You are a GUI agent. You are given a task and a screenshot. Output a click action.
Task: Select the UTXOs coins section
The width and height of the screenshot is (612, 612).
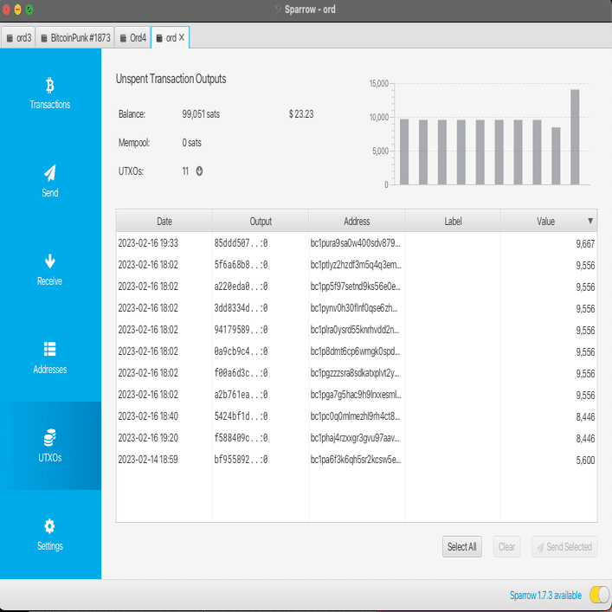pyautogui.click(x=50, y=446)
